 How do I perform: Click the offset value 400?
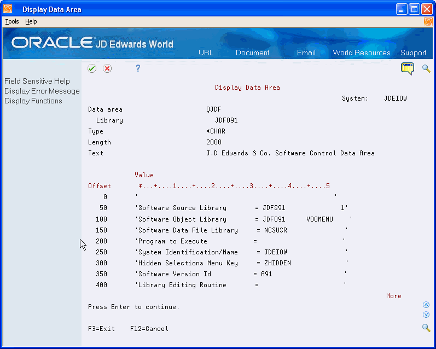pyautogui.click(x=101, y=285)
